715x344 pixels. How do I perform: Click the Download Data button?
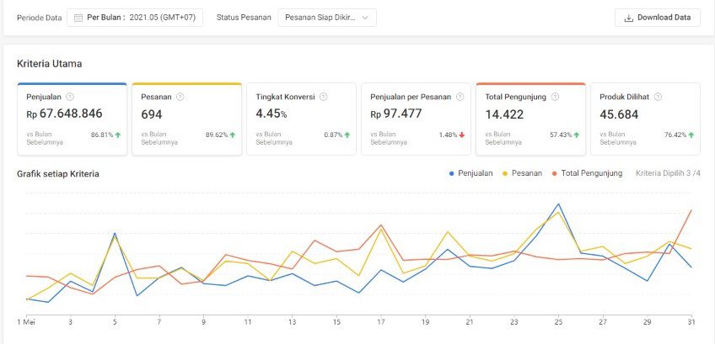658,18
